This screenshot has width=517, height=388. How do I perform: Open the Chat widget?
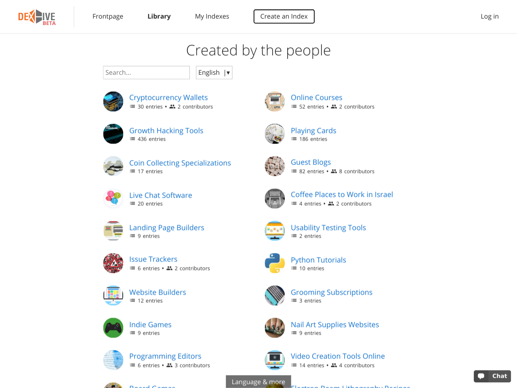pyautogui.click(x=492, y=376)
